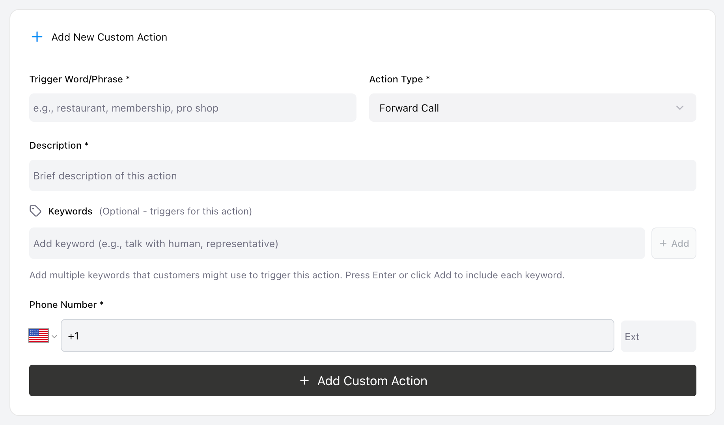
Task: Open the Action Type dropdown showing Forward Call
Action: click(x=532, y=108)
